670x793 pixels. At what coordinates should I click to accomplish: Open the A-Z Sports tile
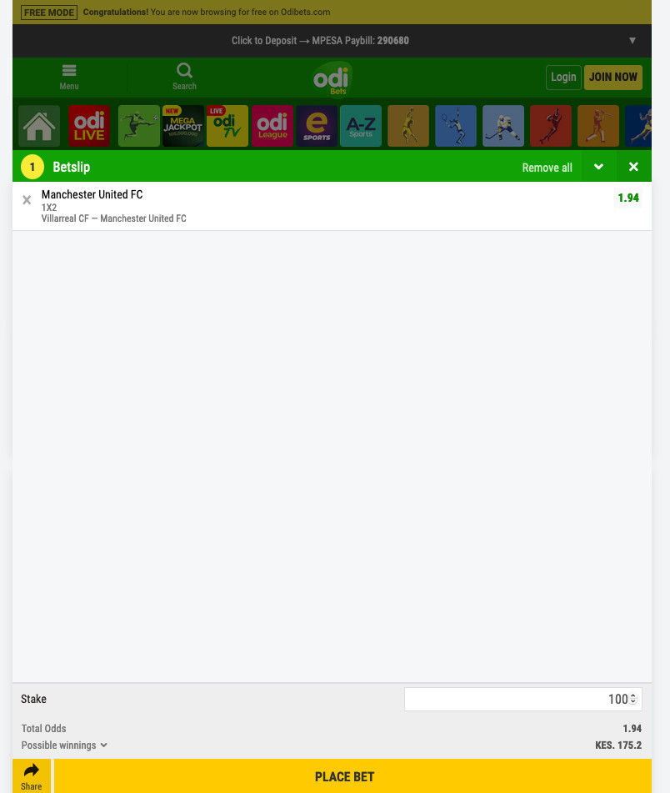[361, 126]
